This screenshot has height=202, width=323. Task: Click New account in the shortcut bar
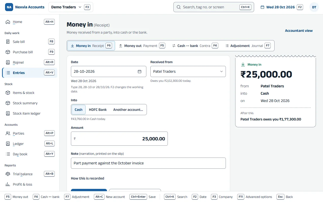point(110,197)
